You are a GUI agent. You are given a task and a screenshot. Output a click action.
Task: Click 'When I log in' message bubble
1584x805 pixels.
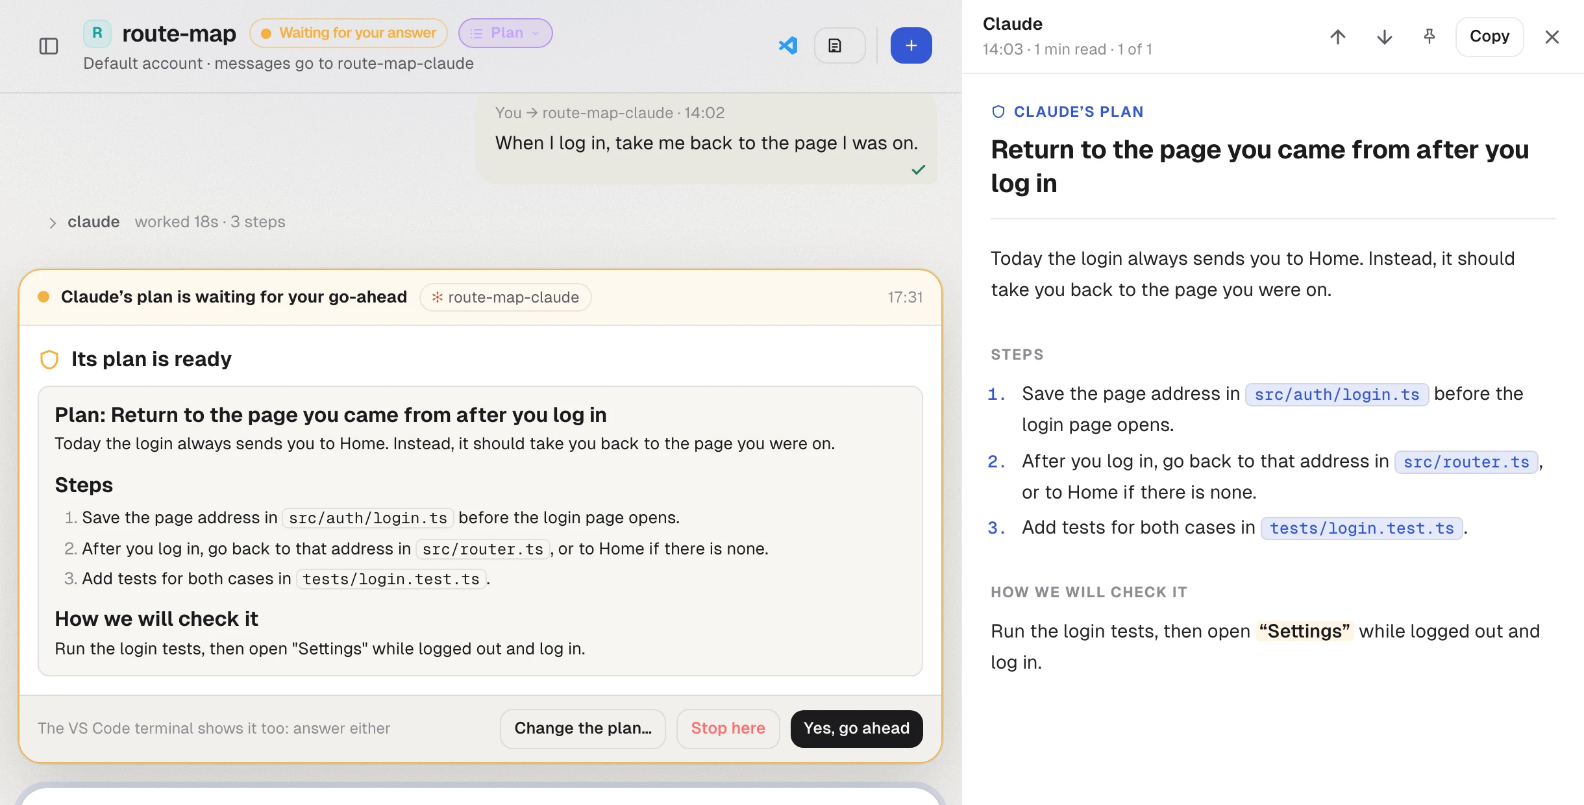706,139
